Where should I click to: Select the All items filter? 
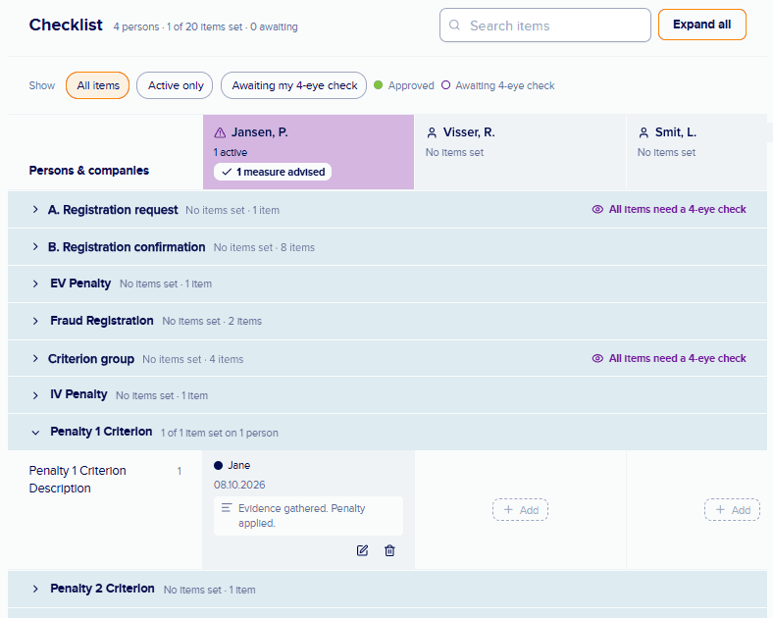point(98,85)
